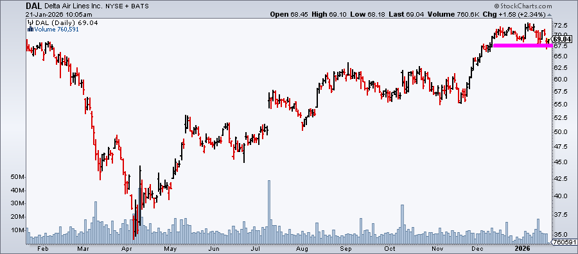
Task: Click the 35.0 price axis label
Action: click(560, 235)
